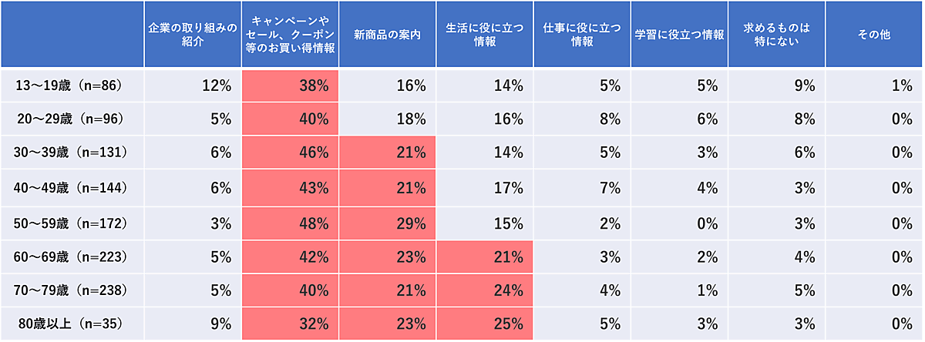Click the highlighted 25% cell in 80歳以上 row

coord(485,325)
